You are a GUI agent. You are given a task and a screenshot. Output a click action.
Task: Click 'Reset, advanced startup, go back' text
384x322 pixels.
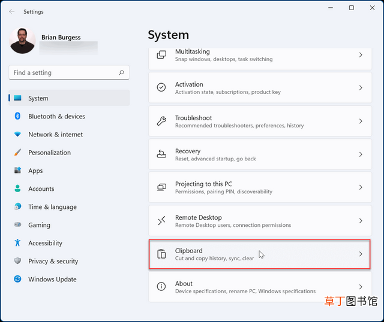(215, 159)
